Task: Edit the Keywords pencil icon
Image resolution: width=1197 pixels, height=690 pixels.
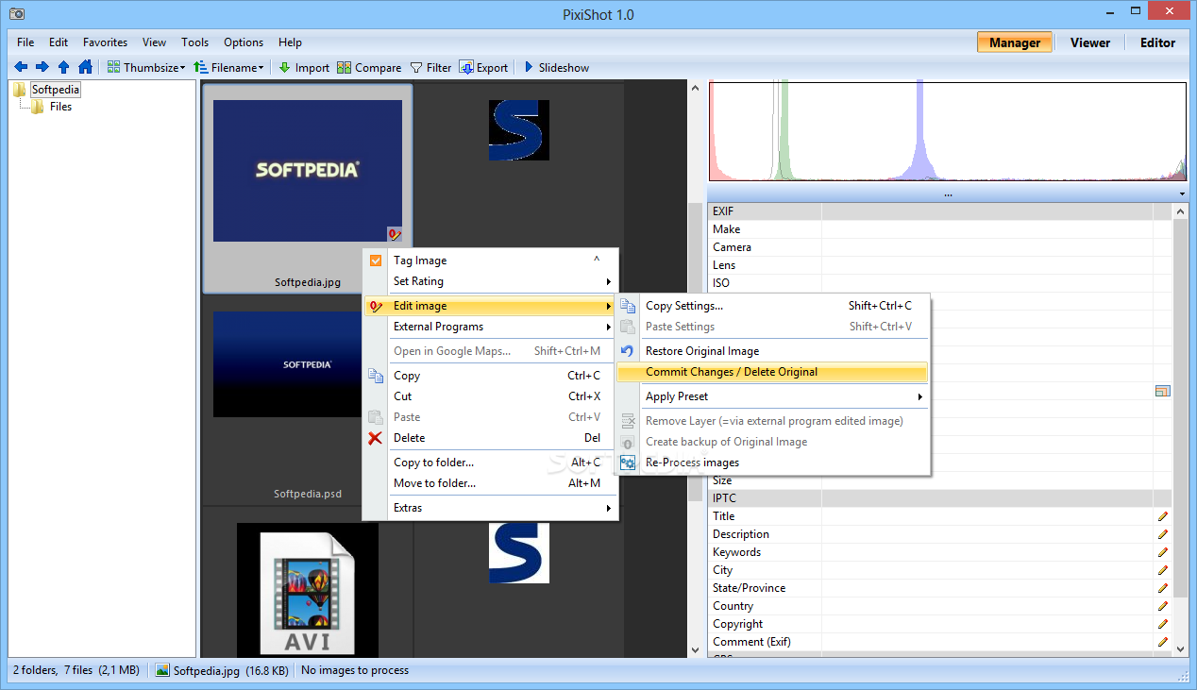Action: point(1162,552)
